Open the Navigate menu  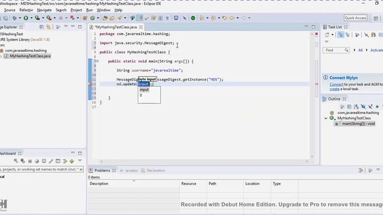(44, 10)
